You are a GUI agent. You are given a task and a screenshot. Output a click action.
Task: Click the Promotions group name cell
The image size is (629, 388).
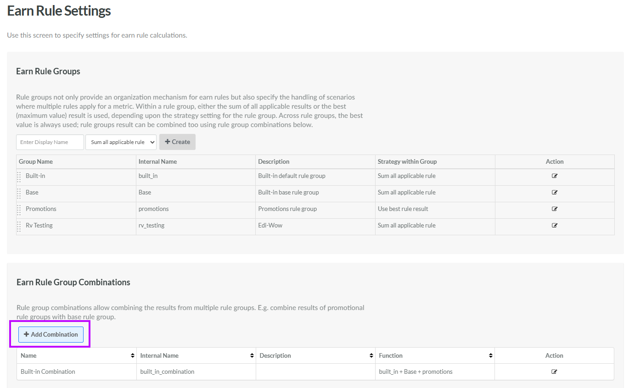pos(41,209)
